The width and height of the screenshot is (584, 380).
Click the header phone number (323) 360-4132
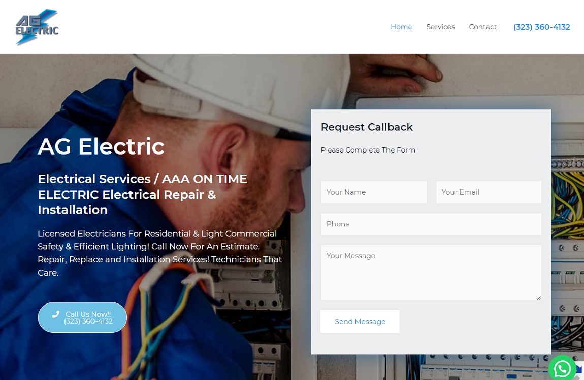pos(541,27)
